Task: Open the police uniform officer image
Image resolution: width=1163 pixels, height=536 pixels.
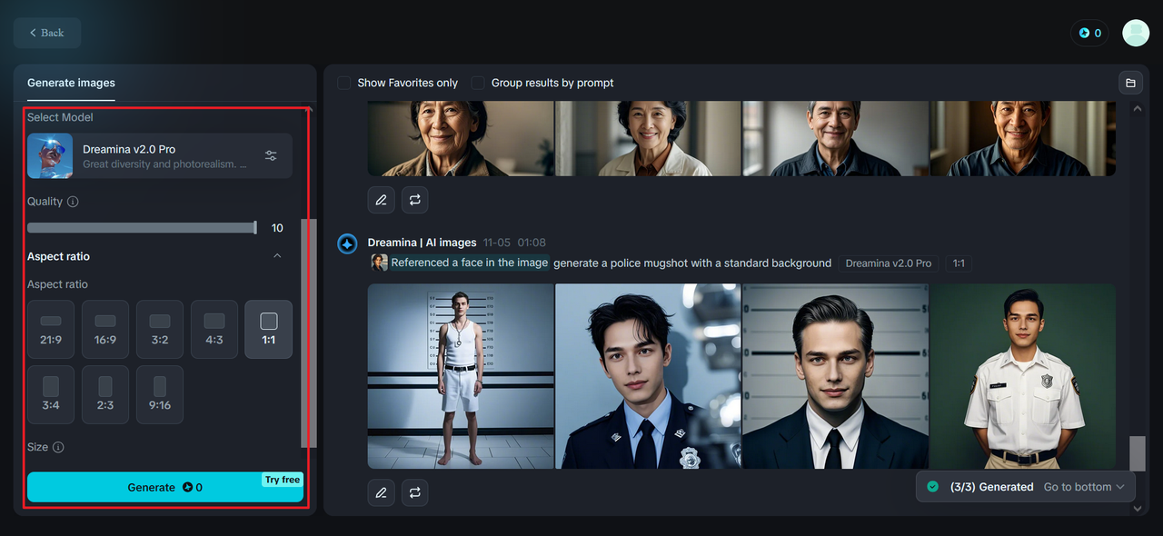Action: 649,376
